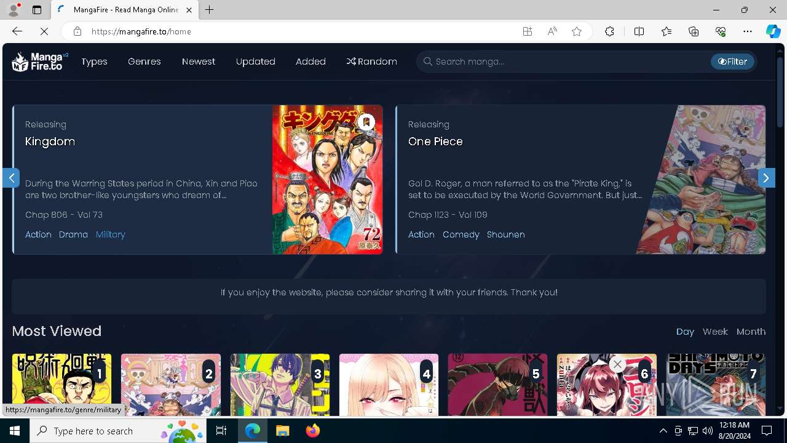Open Browser essentials heart icon
This screenshot has width=787, height=443.
click(x=721, y=31)
